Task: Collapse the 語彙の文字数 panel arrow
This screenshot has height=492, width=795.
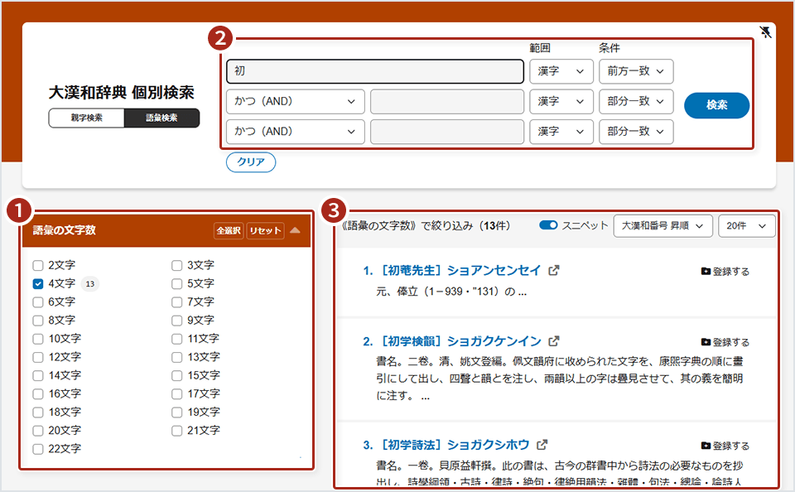Action: click(x=295, y=230)
